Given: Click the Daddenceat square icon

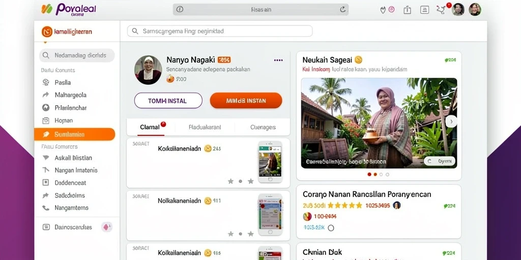Looking at the screenshot, I should pos(46,182).
